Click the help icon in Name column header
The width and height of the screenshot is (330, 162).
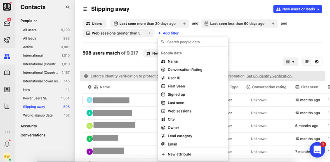pos(90,87)
